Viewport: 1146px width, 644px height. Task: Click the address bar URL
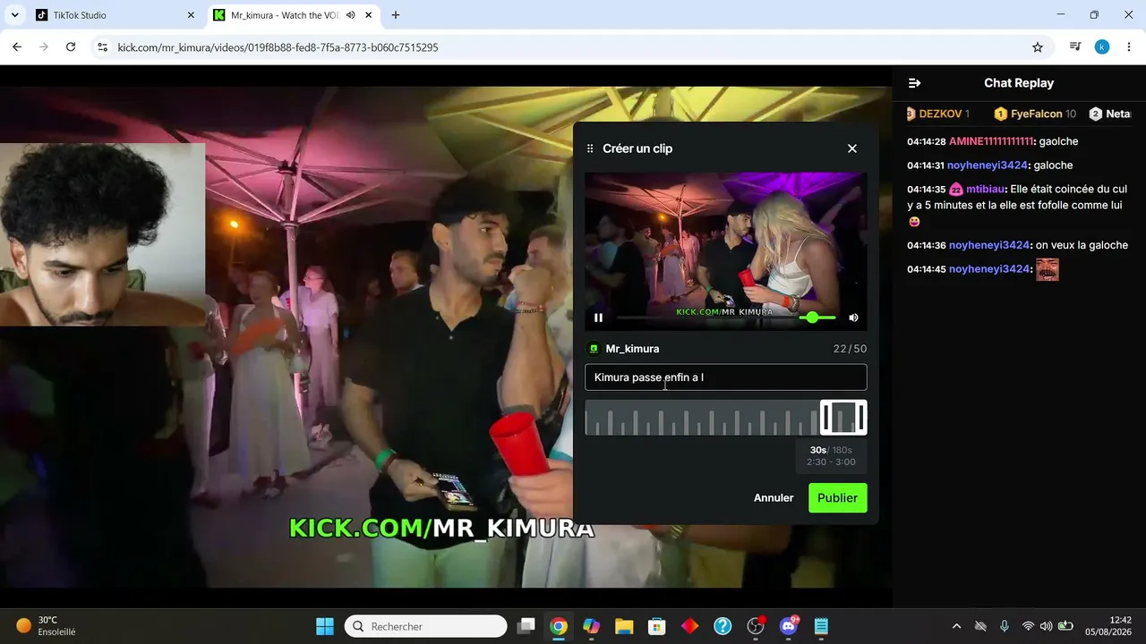(x=278, y=47)
